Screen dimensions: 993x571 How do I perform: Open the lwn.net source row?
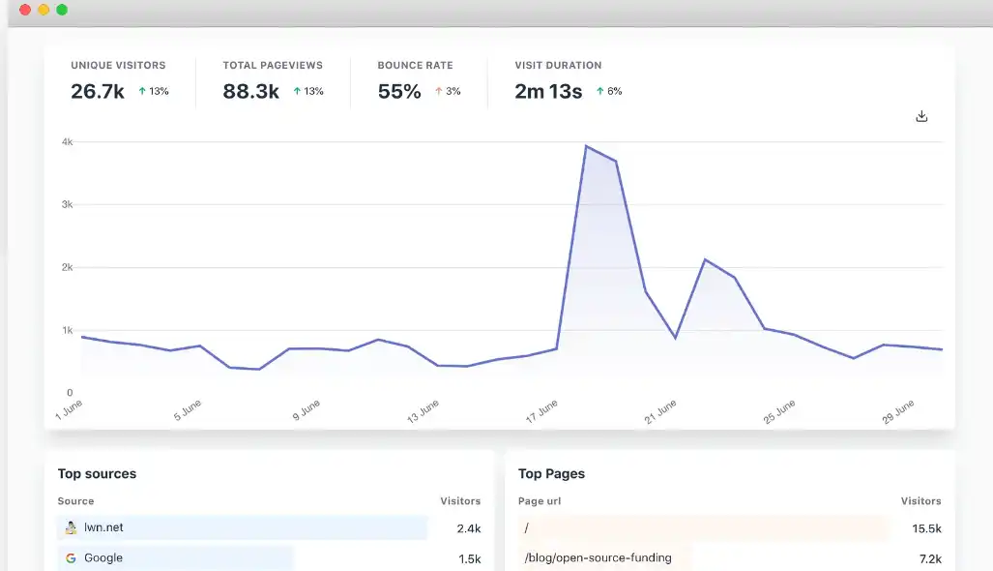269,527
